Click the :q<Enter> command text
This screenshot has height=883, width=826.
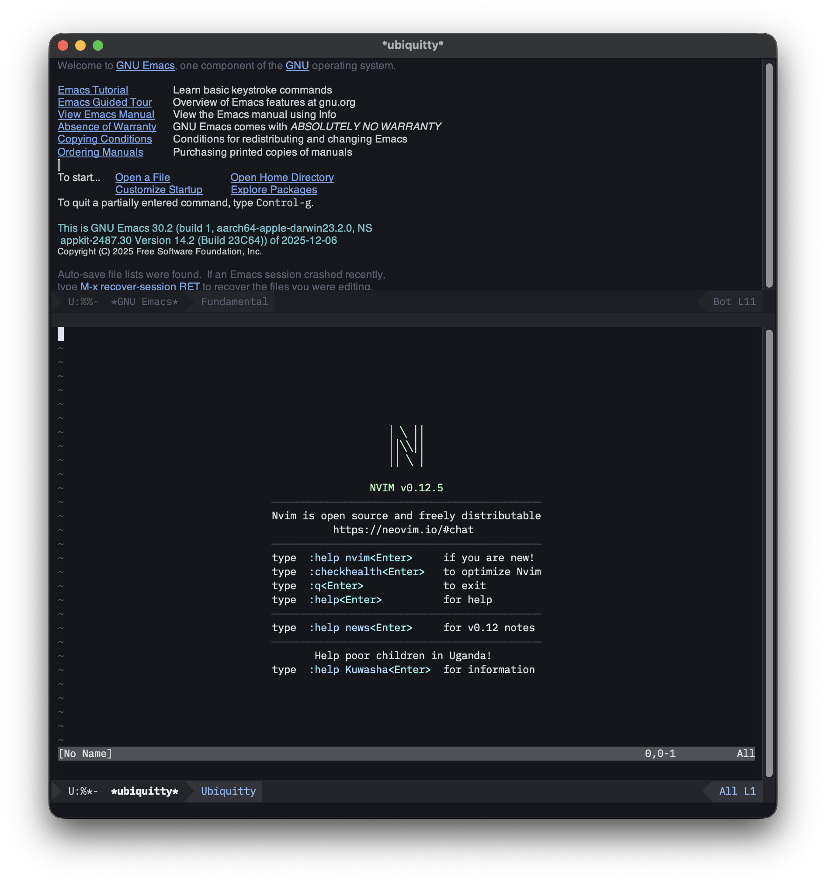(x=336, y=585)
